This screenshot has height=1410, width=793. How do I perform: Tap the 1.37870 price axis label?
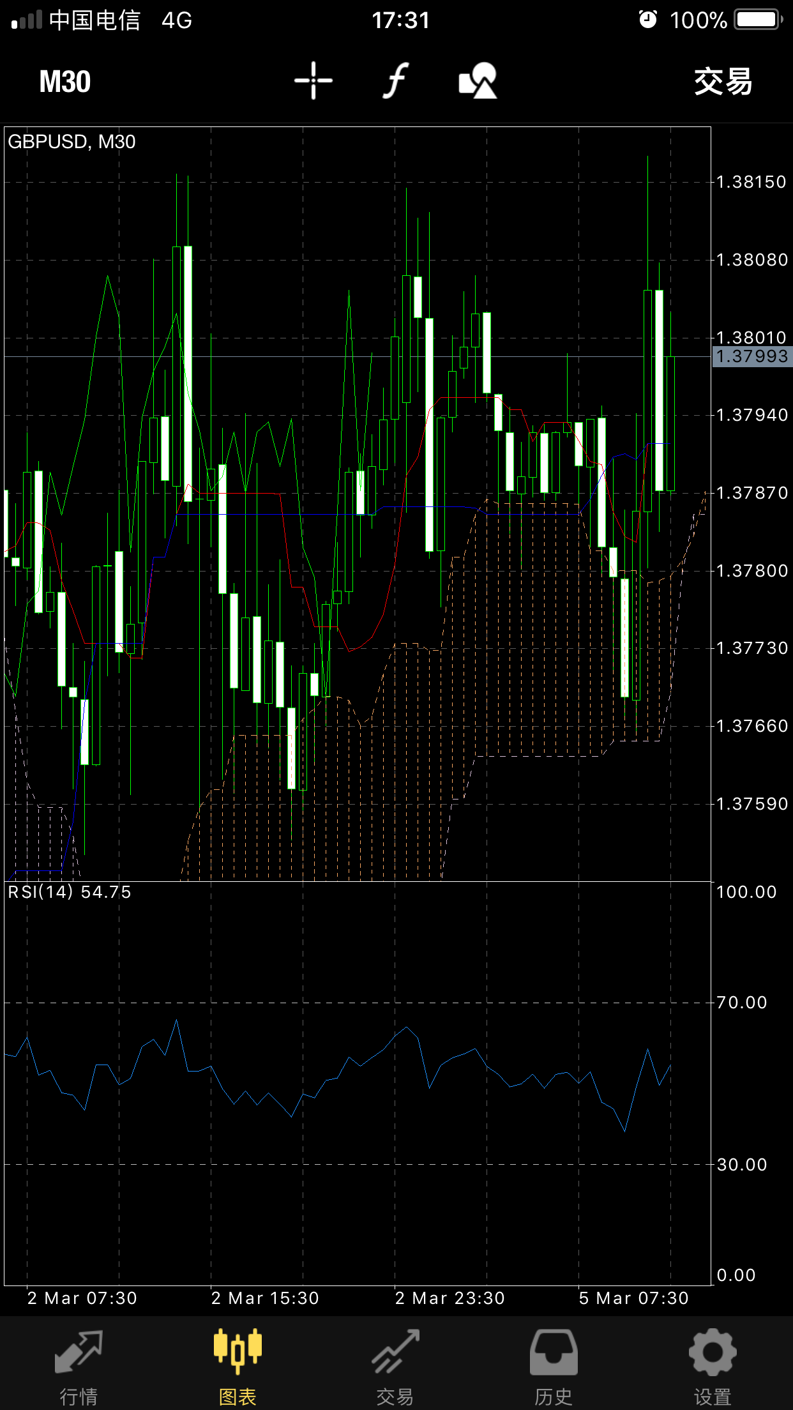752,493
